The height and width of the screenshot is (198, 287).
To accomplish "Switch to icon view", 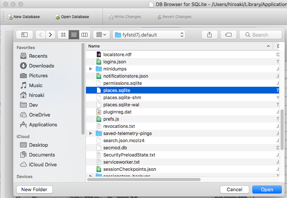I will point(63,35).
